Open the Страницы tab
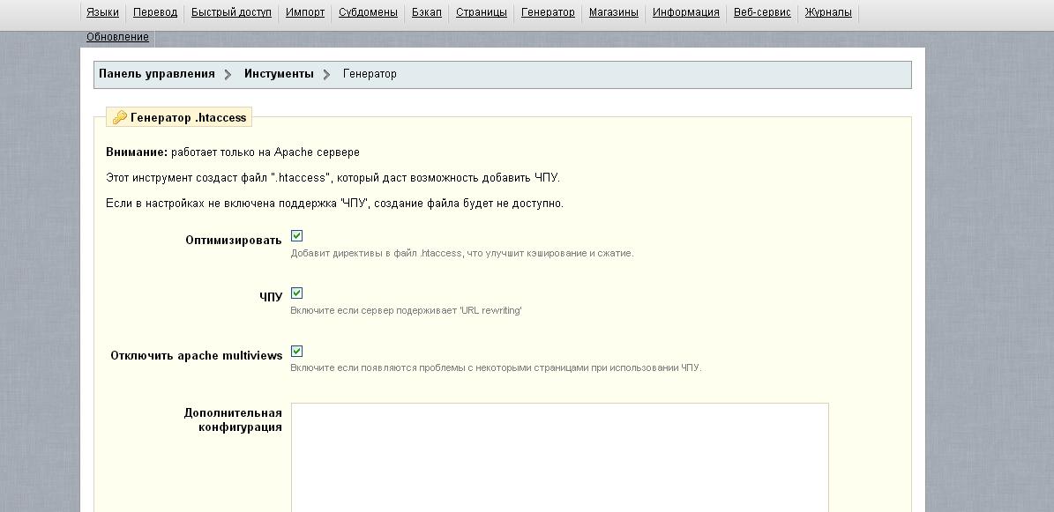Image resolution: width=1054 pixels, height=512 pixels. pos(482,12)
